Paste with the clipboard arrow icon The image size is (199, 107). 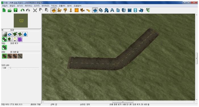coord(47,10)
